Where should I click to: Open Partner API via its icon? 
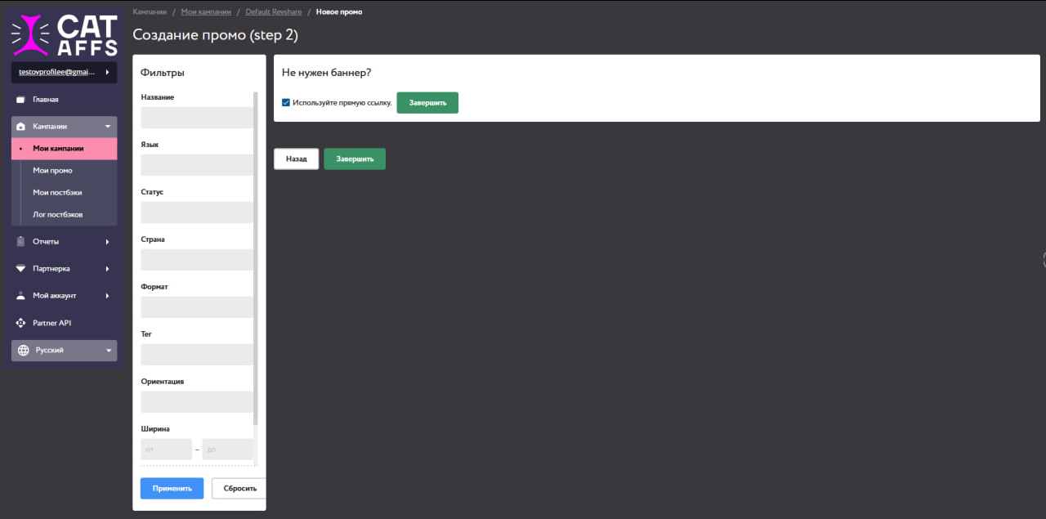21,323
